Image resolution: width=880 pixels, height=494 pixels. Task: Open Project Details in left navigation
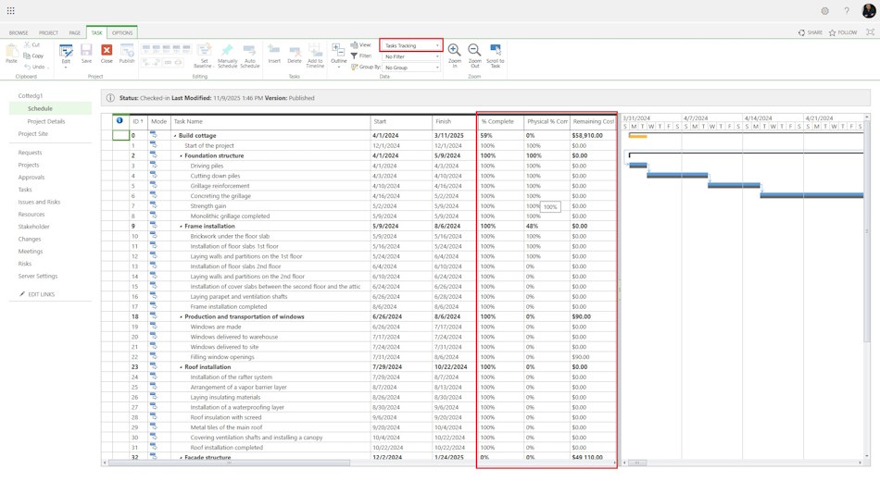tap(46, 121)
